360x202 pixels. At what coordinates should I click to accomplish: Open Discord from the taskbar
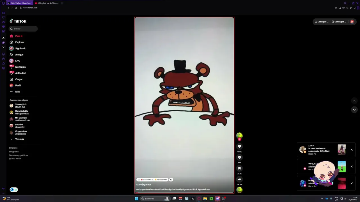[x=217, y=199]
